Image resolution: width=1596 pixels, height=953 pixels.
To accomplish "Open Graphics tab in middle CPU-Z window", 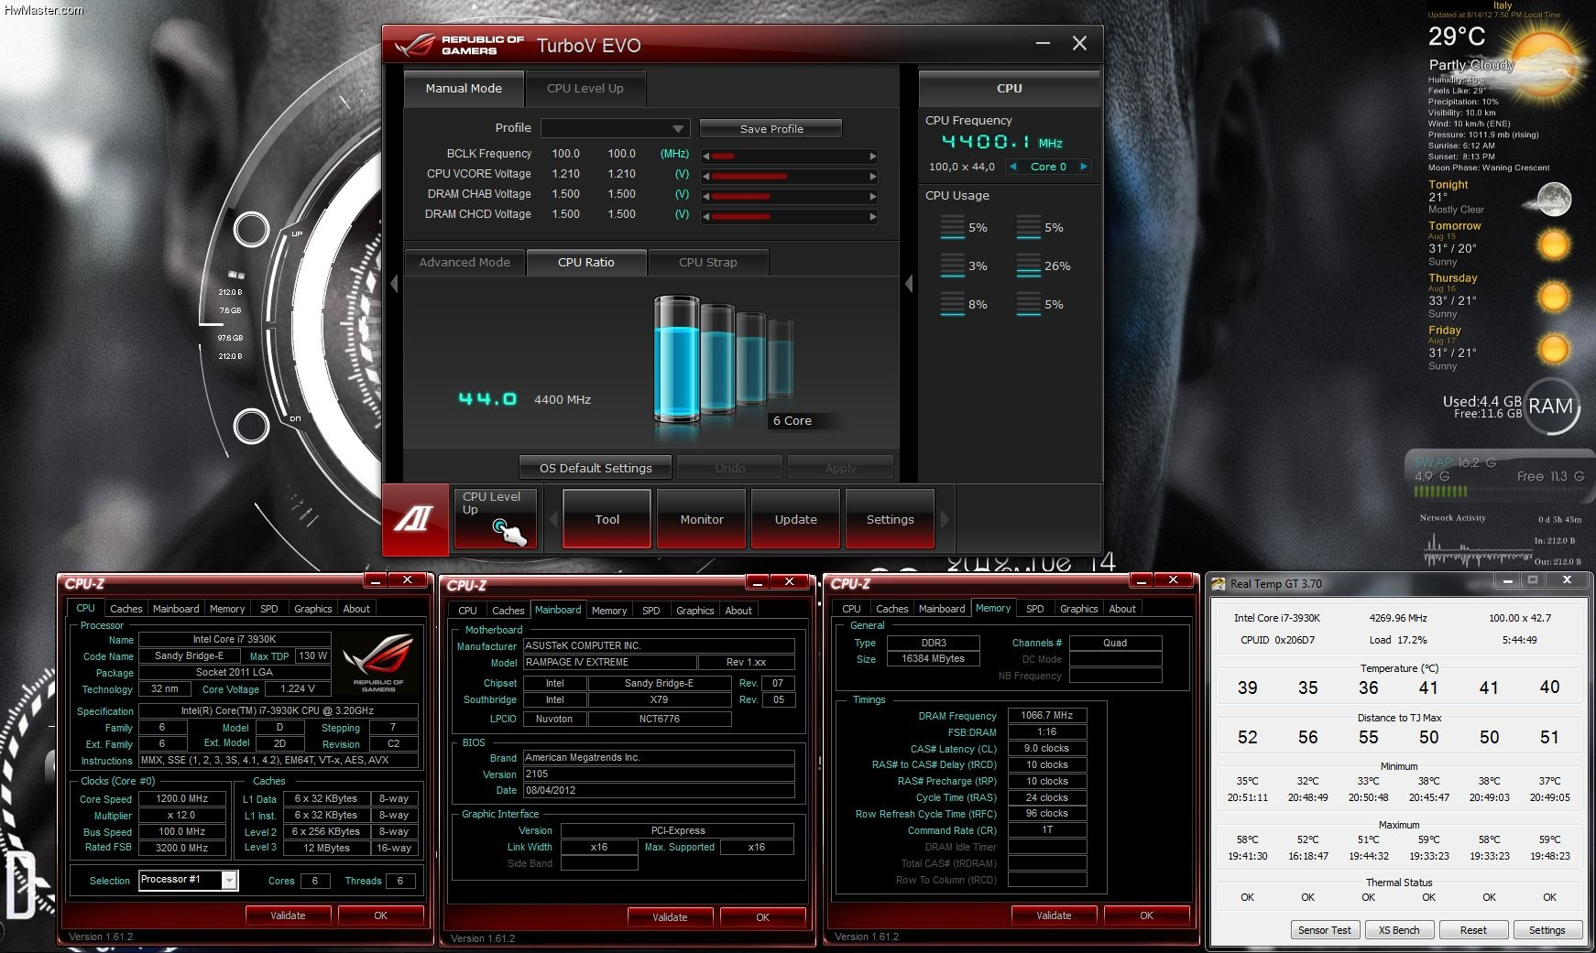I will point(694,611).
